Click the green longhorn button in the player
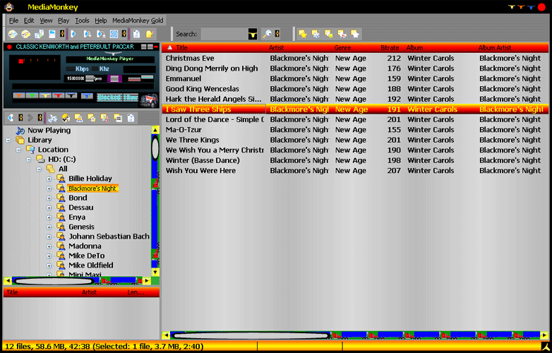Viewport: 552px width, 353px height. click(x=32, y=95)
